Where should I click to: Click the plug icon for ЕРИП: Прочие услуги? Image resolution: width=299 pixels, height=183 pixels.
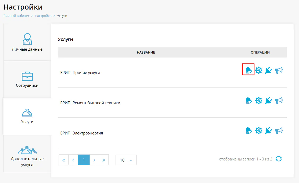269,70
